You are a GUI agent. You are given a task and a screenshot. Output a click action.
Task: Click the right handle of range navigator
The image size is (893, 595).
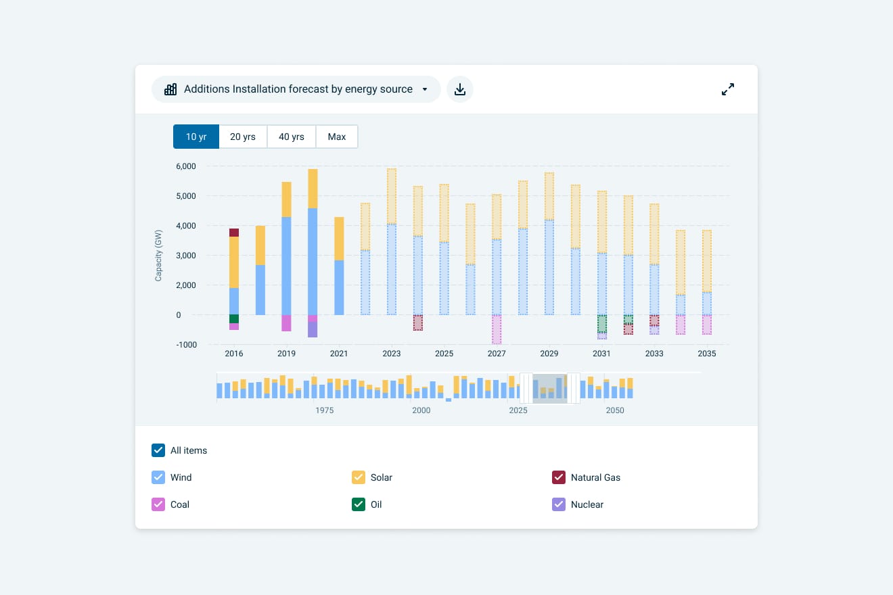pos(573,388)
